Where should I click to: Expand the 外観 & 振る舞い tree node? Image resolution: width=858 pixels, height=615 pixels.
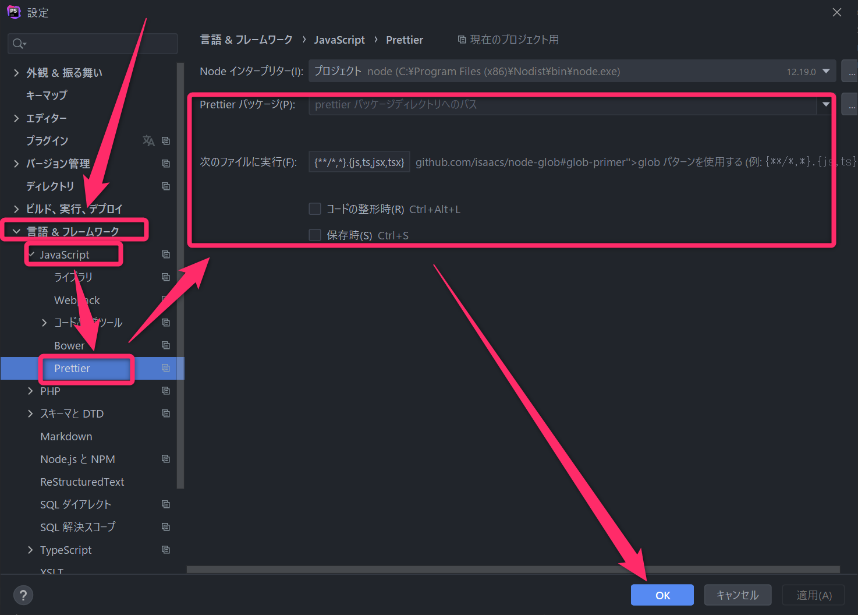point(16,73)
